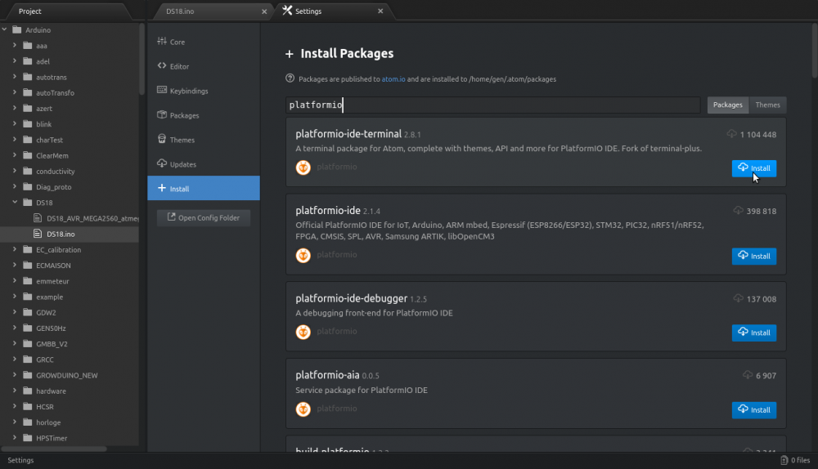Screen dimensions: 818x469
Task: Click platformio avatar under platformio-ide-terminal
Action: pyautogui.click(x=303, y=167)
